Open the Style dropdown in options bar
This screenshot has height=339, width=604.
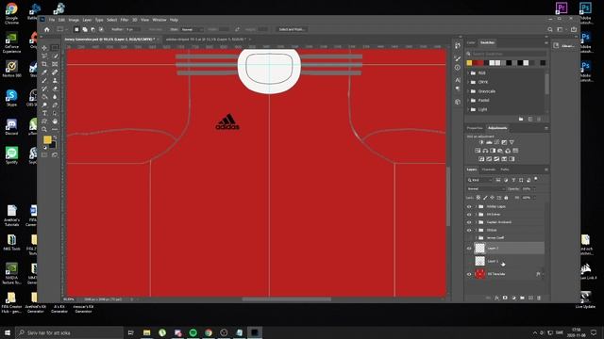pyautogui.click(x=192, y=29)
